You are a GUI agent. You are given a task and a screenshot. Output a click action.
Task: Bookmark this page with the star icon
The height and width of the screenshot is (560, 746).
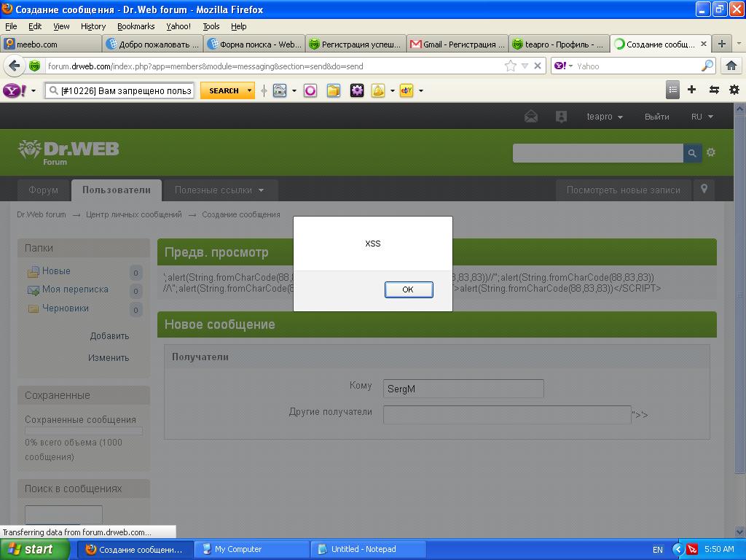[511, 66]
